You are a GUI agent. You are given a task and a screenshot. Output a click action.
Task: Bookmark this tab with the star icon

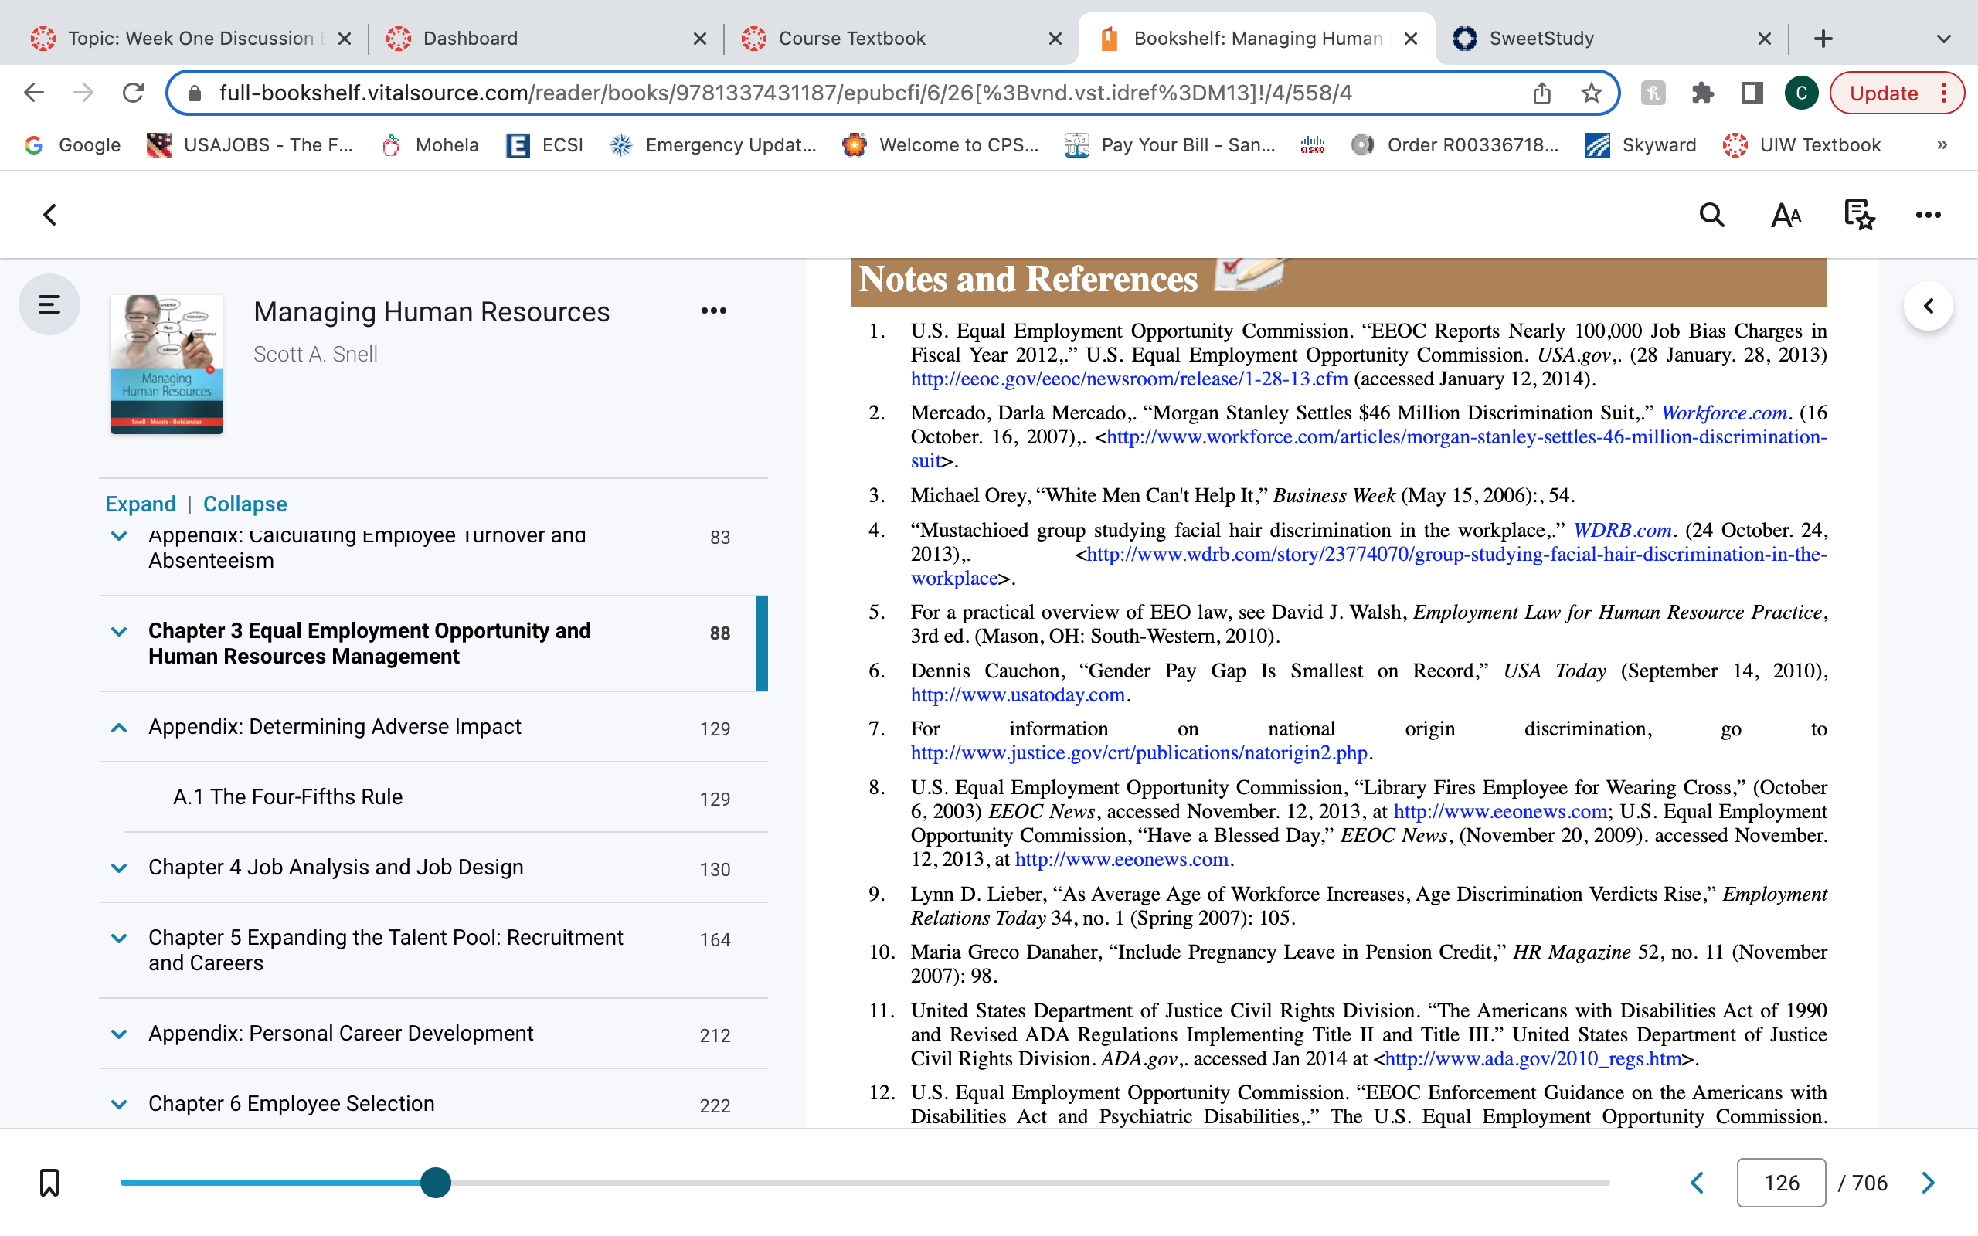pyautogui.click(x=1591, y=93)
